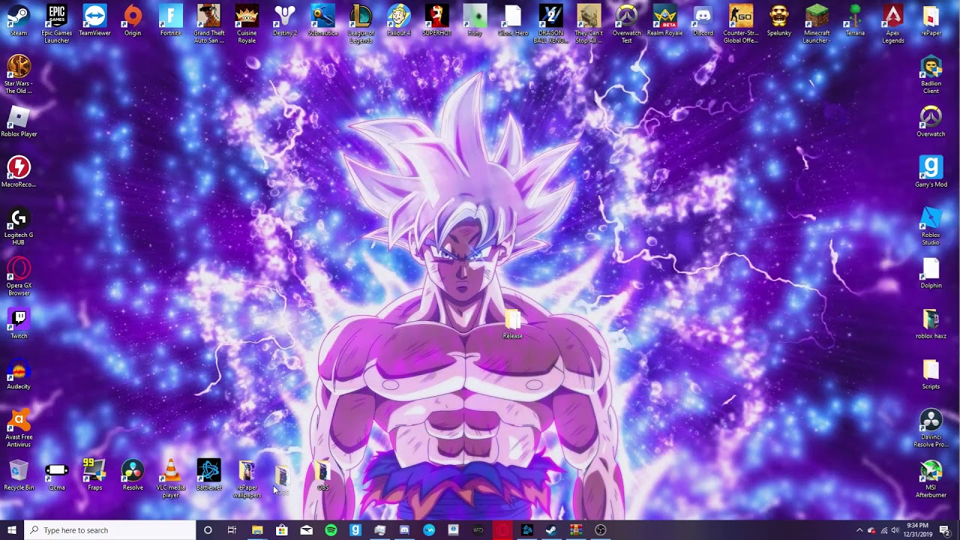This screenshot has height=540, width=960.
Task: Select the Clone Hero desktop icon
Action: click(x=513, y=20)
